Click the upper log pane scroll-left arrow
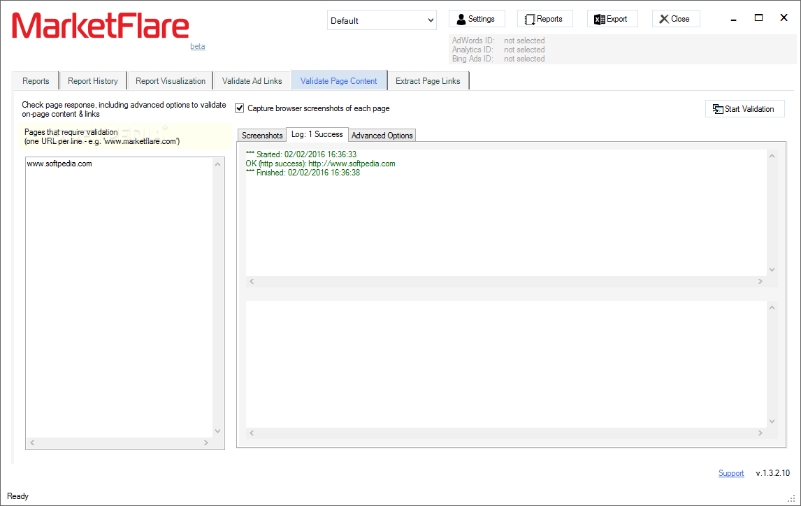Image resolution: width=801 pixels, height=506 pixels. coord(252,282)
